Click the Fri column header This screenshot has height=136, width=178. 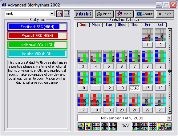tap(148, 25)
